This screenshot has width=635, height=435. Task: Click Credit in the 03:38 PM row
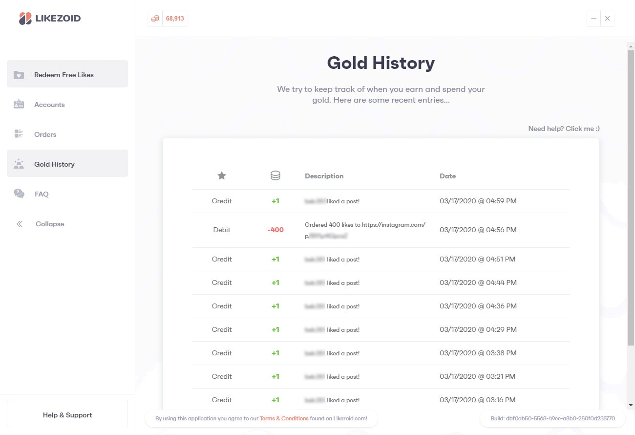tap(222, 353)
